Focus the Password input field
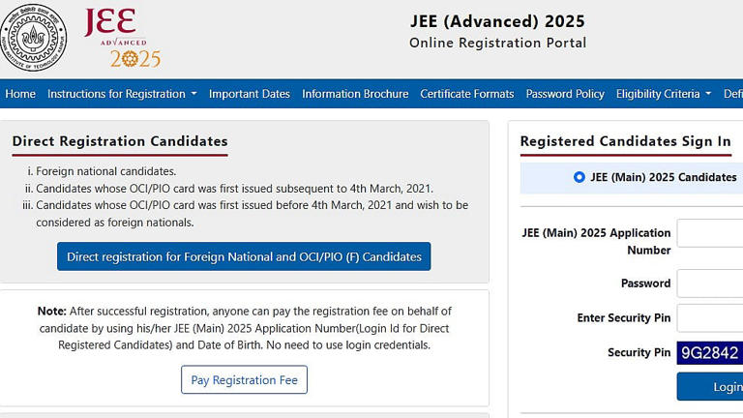Viewport: 743px width, 418px height. (x=710, y=284)
